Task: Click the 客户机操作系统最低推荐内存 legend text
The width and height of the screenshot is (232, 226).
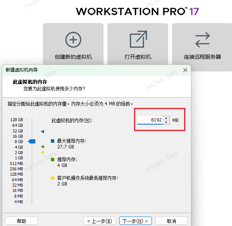Action: (x=88, y=178)
